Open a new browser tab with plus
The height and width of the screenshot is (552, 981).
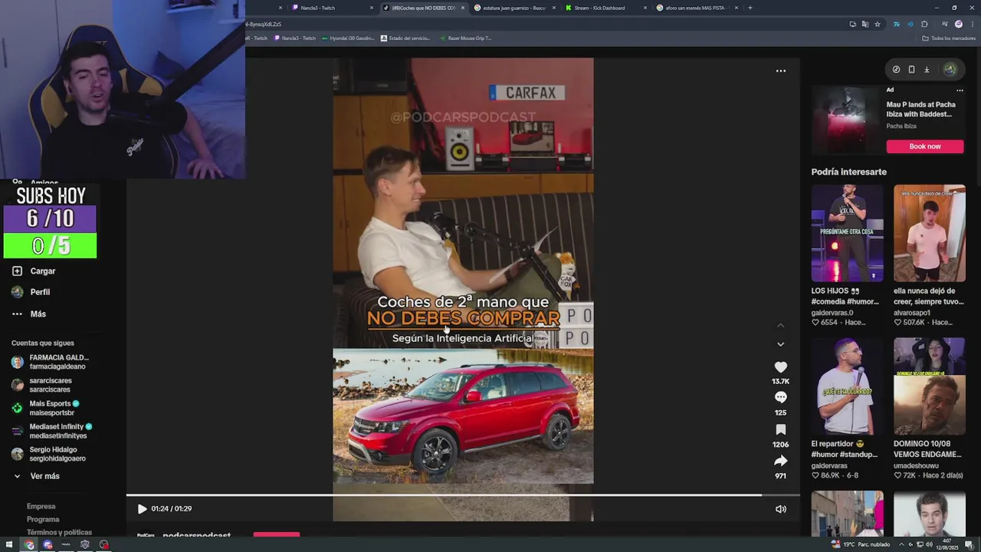(x=750, y=8)
